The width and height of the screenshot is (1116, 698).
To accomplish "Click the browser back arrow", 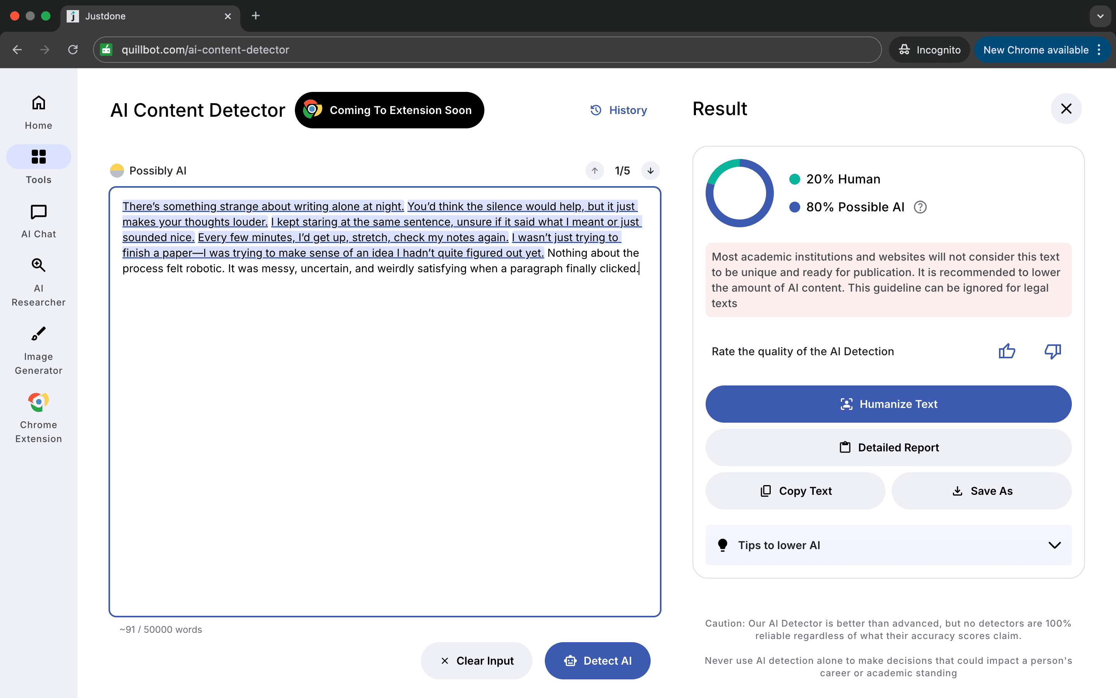I will 17,50.
